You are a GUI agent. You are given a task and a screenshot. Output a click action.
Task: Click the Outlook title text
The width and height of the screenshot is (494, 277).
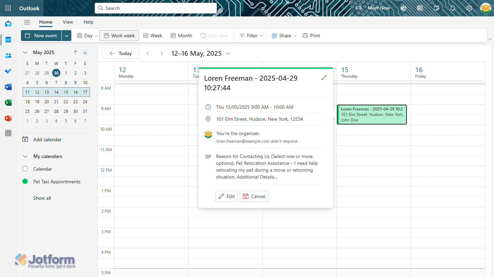tap(29, 8)
